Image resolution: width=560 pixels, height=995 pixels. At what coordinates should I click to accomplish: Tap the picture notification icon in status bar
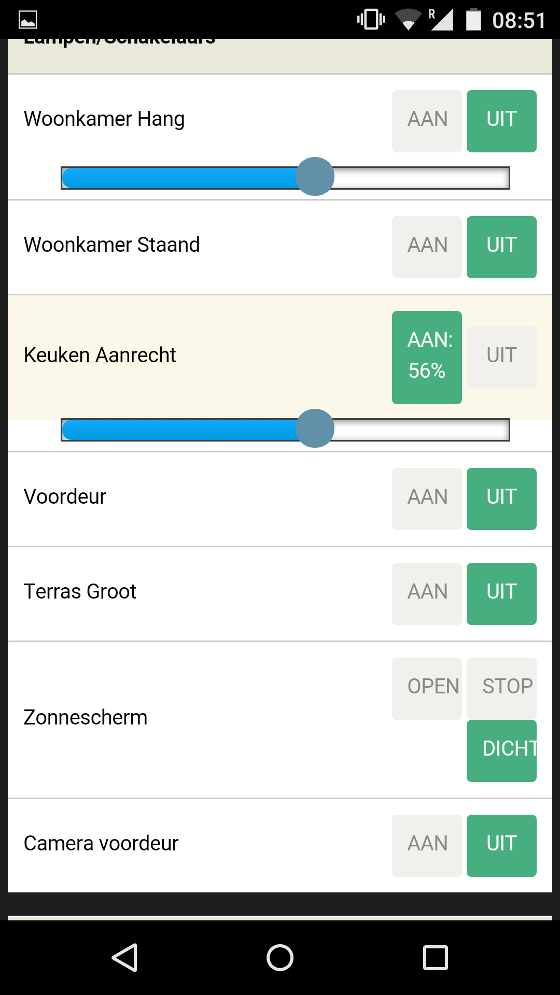(x=28, y=20)
